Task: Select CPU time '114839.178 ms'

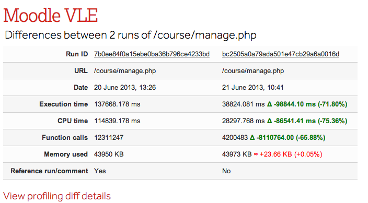Action: (117, 121)
